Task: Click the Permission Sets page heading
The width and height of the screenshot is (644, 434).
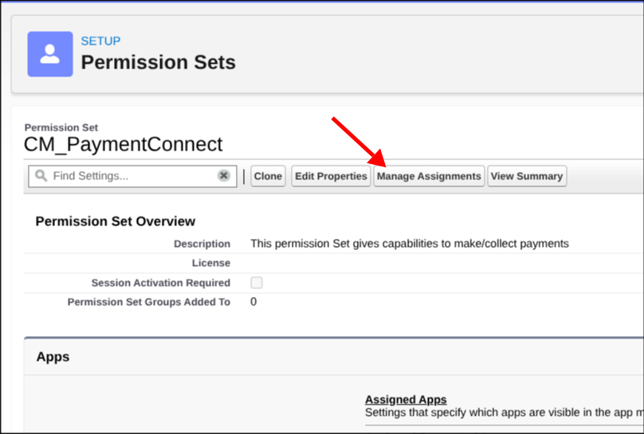Action: point(158,62)
